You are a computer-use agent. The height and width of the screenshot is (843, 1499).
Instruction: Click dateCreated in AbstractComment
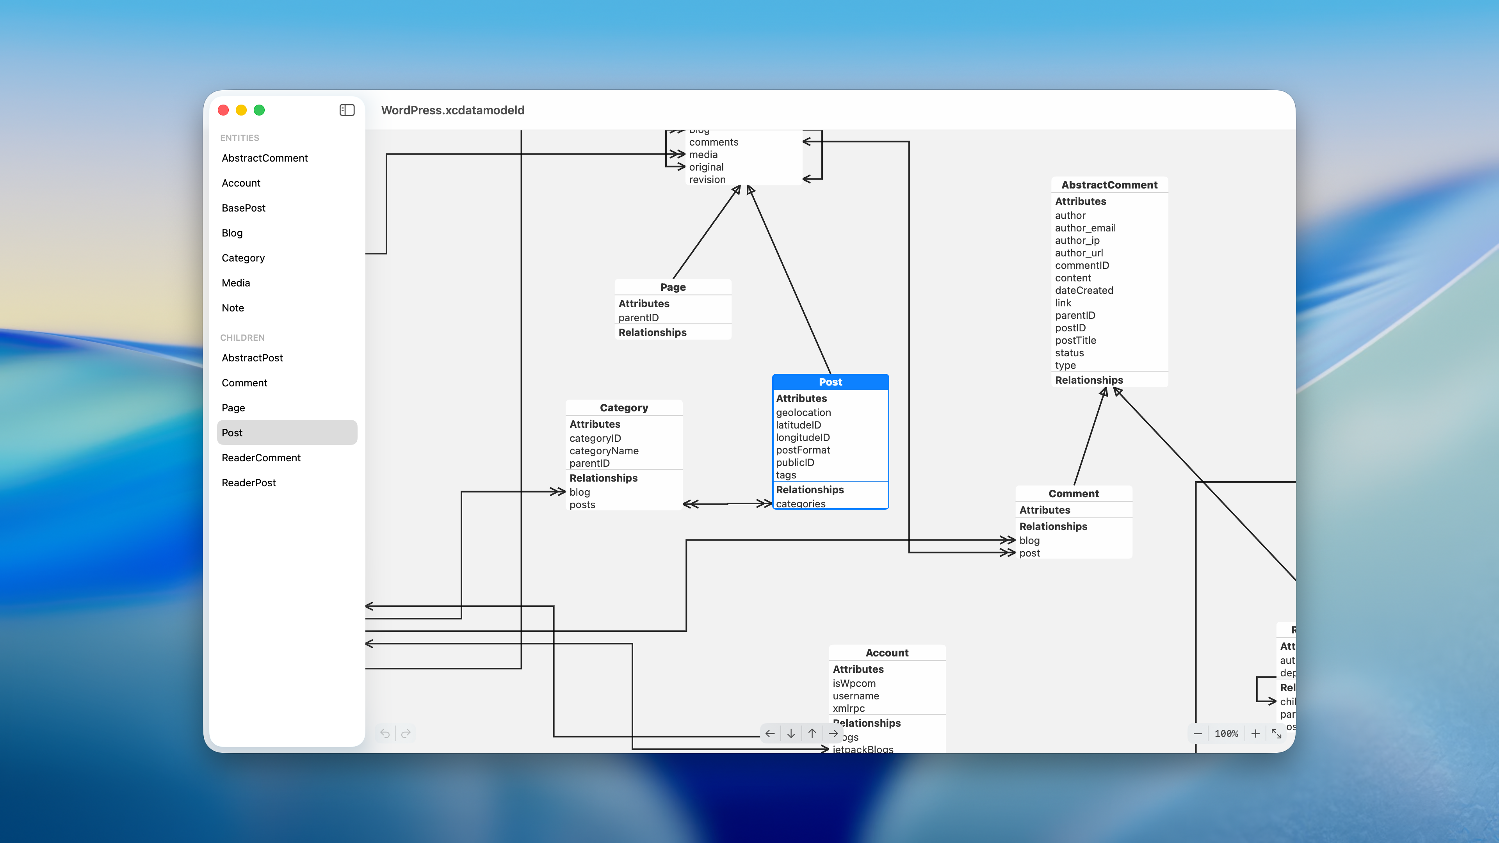[1084, 290]
